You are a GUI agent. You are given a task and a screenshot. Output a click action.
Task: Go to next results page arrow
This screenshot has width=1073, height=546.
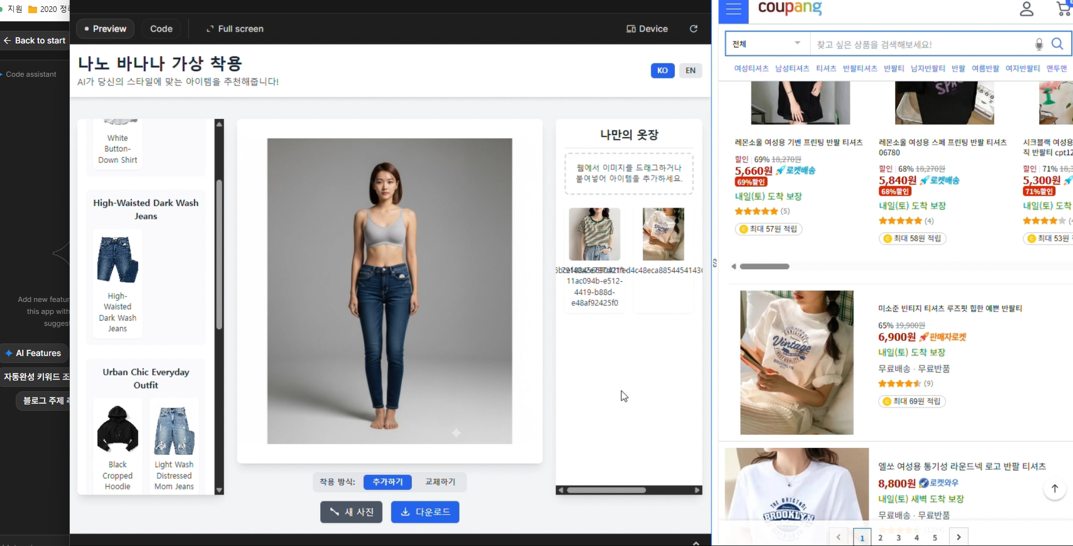pos(959,537)
